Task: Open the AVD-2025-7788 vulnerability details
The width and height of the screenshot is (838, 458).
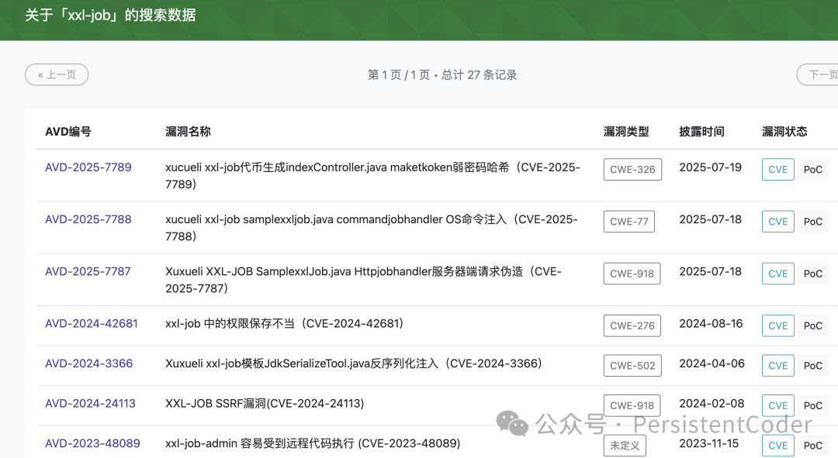Action: pyautogui.click(x=88, y=219)
